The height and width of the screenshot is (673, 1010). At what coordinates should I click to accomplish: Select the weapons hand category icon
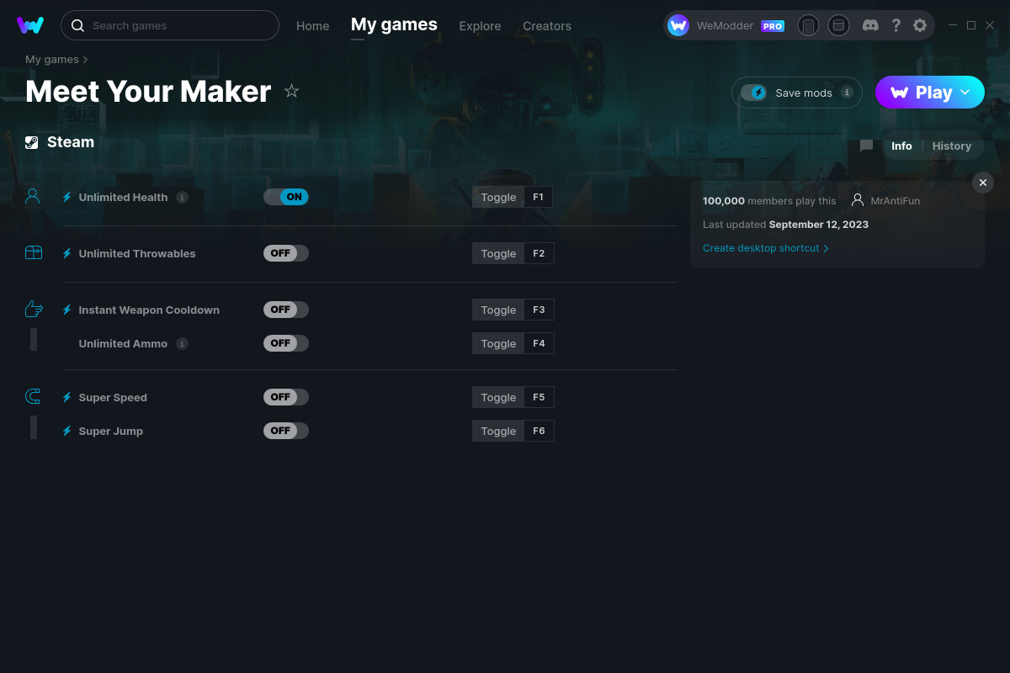pyautogui.click(x=33, y=309)
